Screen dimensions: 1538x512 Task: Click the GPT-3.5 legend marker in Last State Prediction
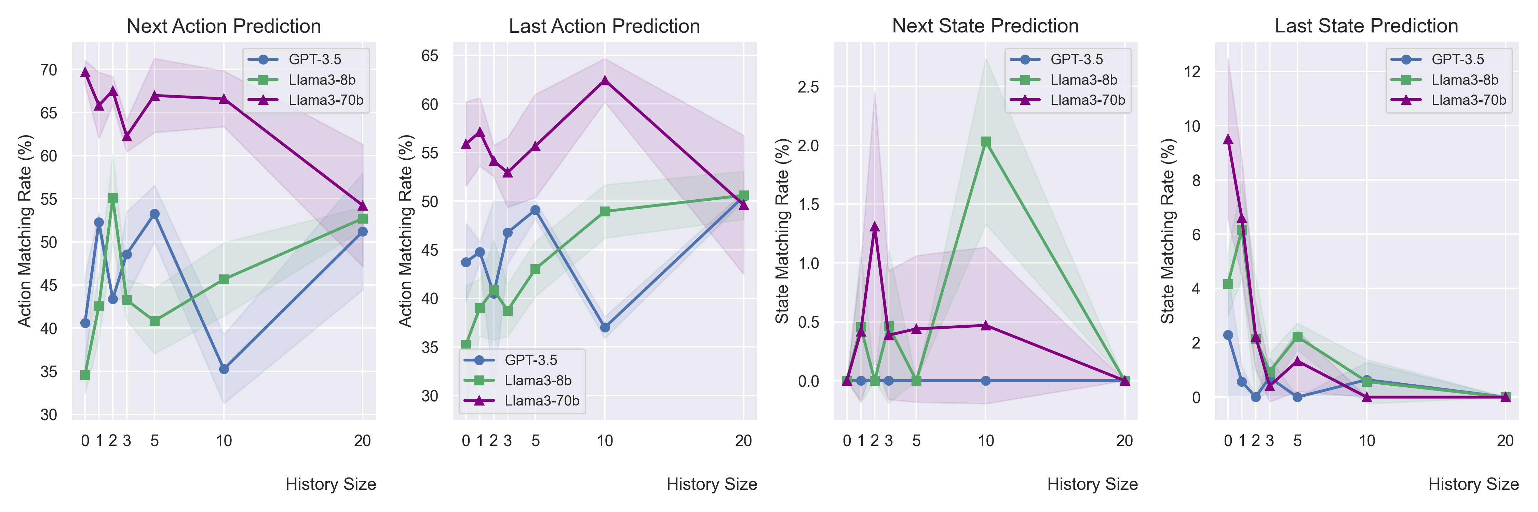[x=1406, y=60]
